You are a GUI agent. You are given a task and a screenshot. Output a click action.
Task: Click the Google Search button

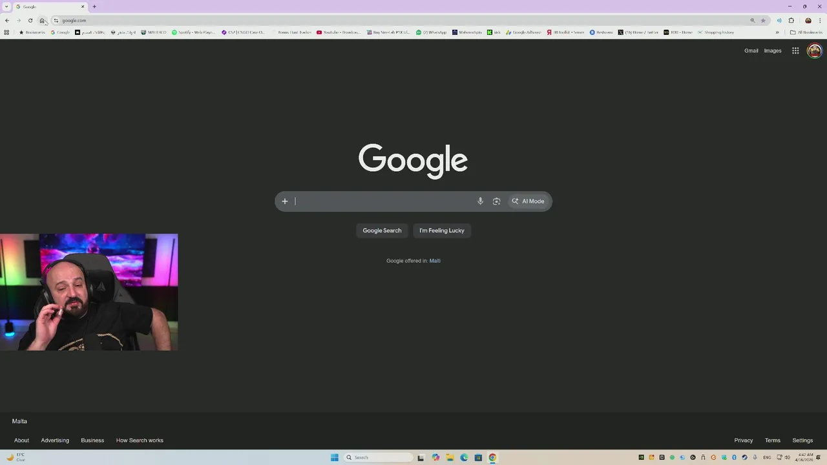pos(382,231)
